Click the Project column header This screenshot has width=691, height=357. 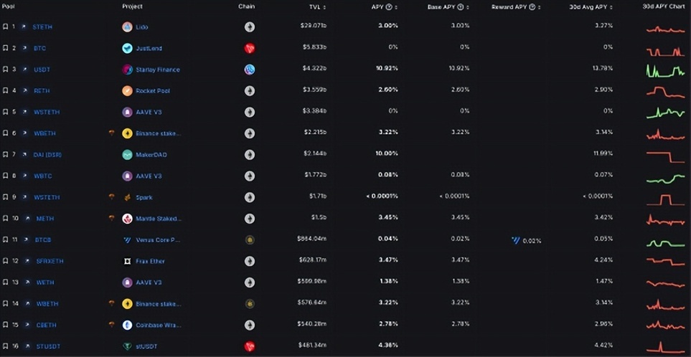point(132,6)
